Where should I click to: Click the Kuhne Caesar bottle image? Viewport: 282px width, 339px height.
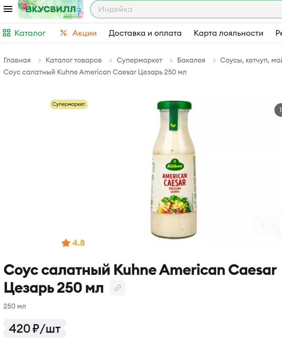tap(174, 170)
